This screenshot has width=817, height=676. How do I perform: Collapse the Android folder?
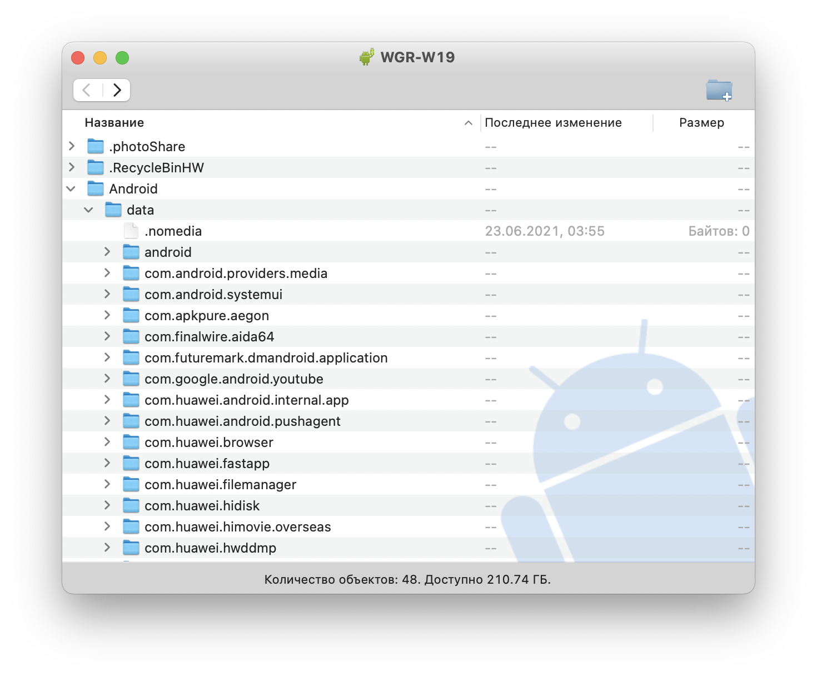click(71, 189)
